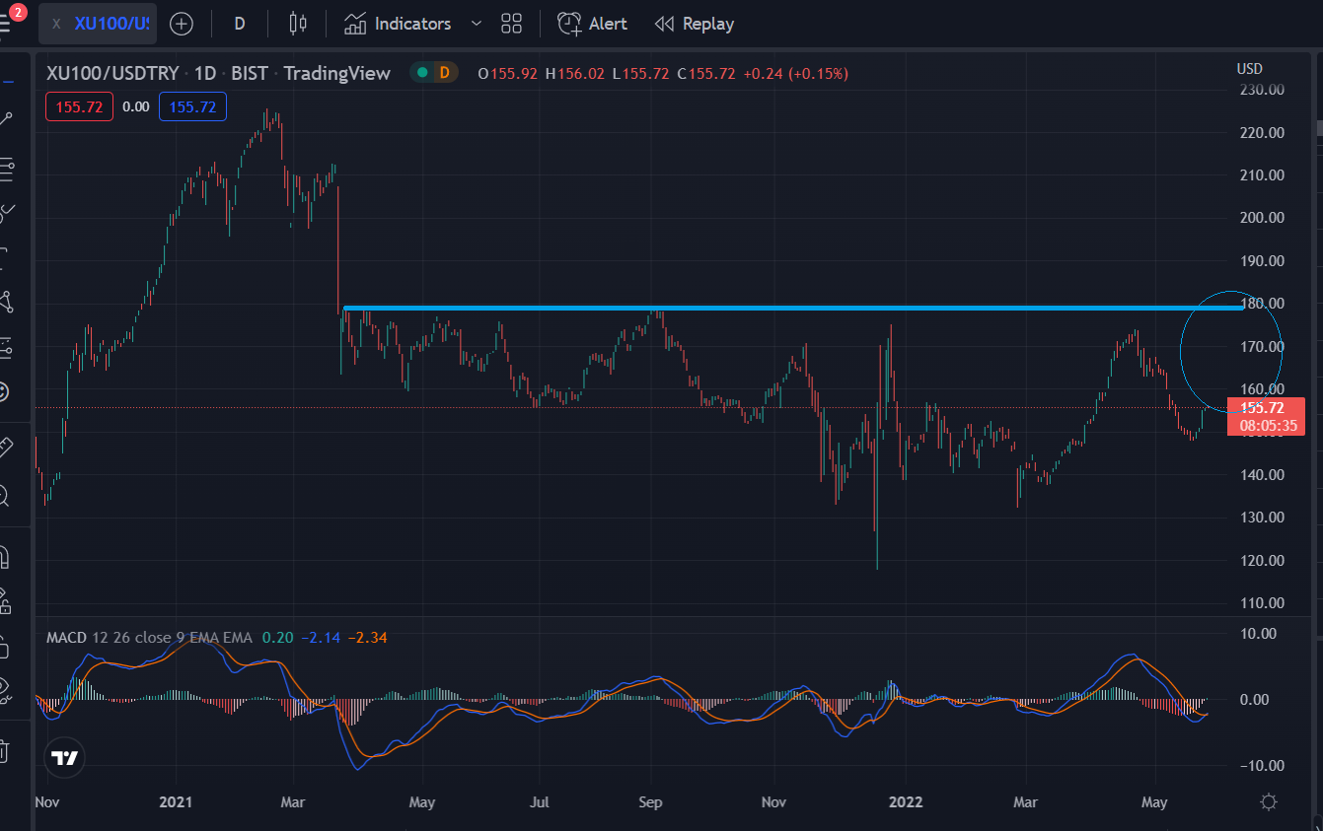Click the 2021 time axis label

(x=176, y=802)
